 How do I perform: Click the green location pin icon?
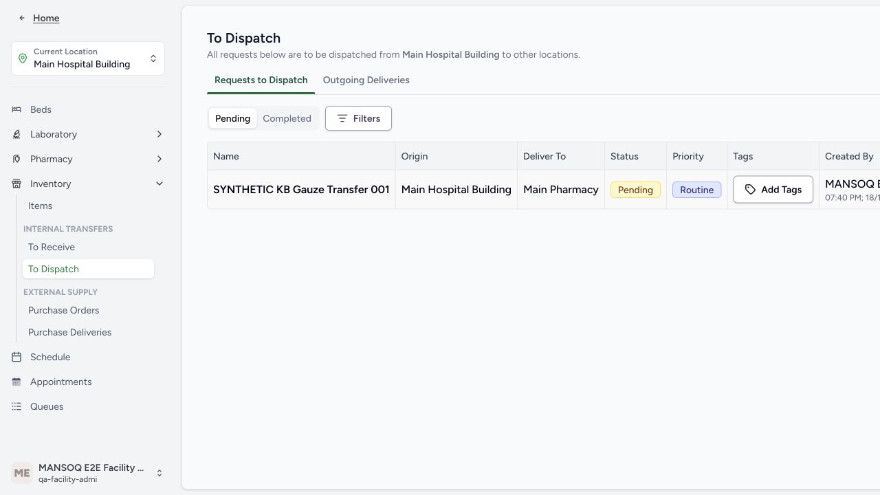pyautogui.click(x=23, y=58)
